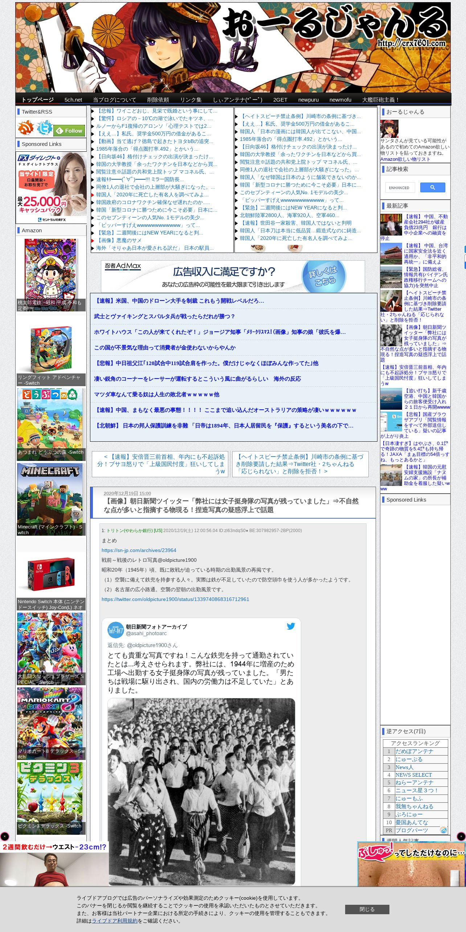Open the Minecraft Switch product thumbnail

point(51,499)
